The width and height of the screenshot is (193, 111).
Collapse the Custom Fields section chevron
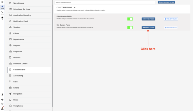coord(75,7)
